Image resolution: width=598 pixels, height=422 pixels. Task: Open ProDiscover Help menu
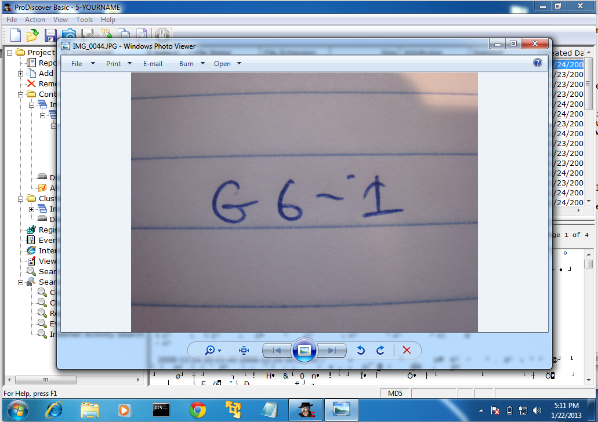click(x=108, y=20)
